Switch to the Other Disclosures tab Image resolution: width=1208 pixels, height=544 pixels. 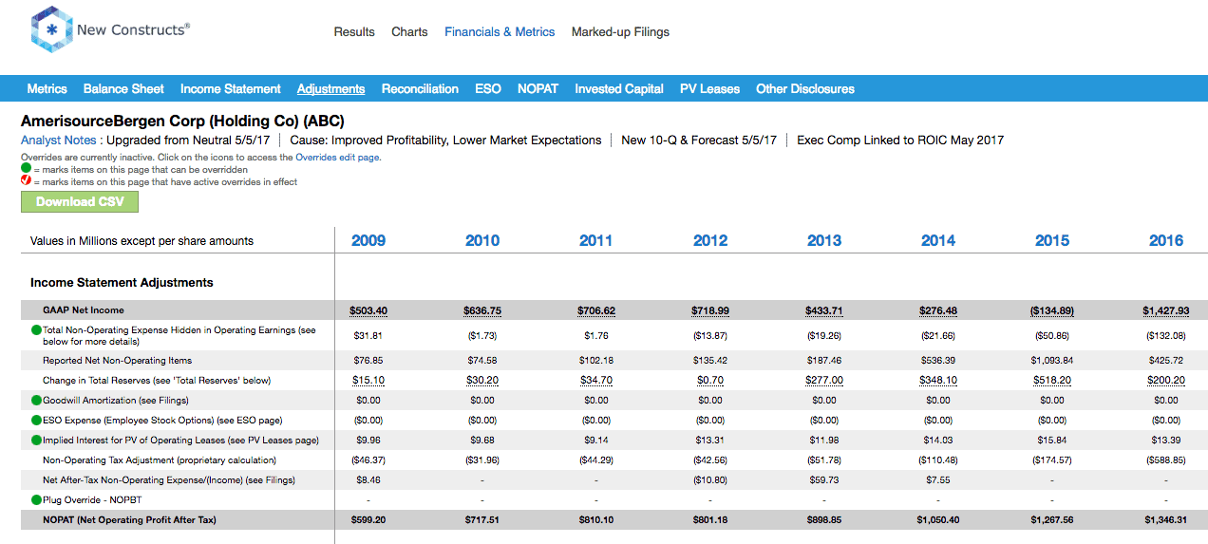(x=805, y=89)
